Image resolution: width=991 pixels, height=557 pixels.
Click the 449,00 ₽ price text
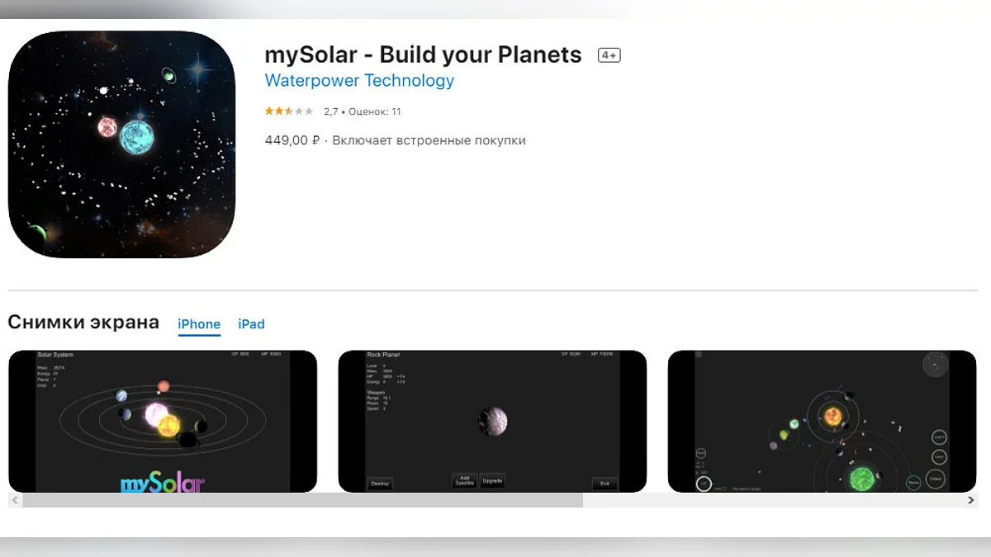[x=292, y=140]
